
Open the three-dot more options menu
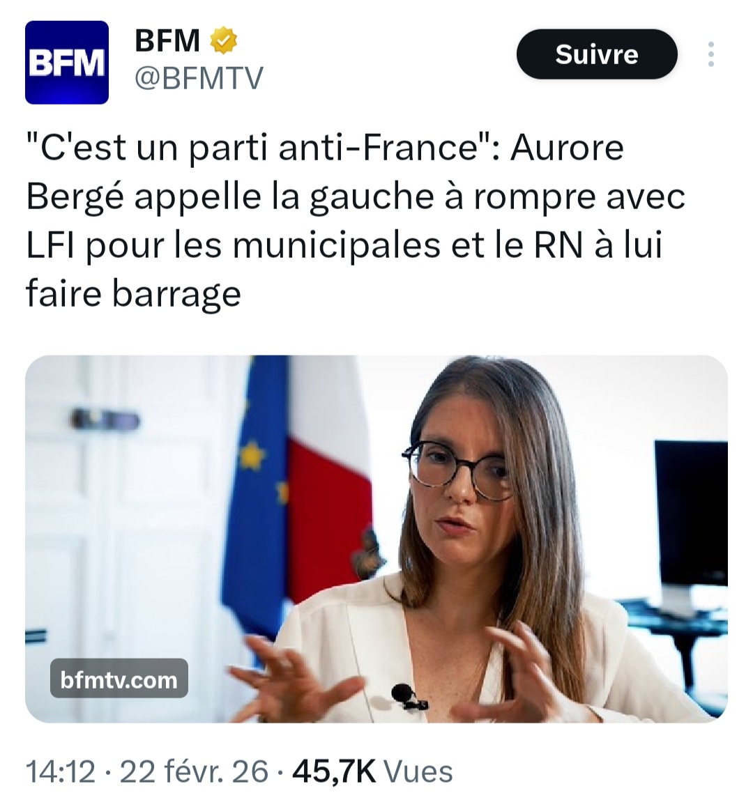click(710, 54)
